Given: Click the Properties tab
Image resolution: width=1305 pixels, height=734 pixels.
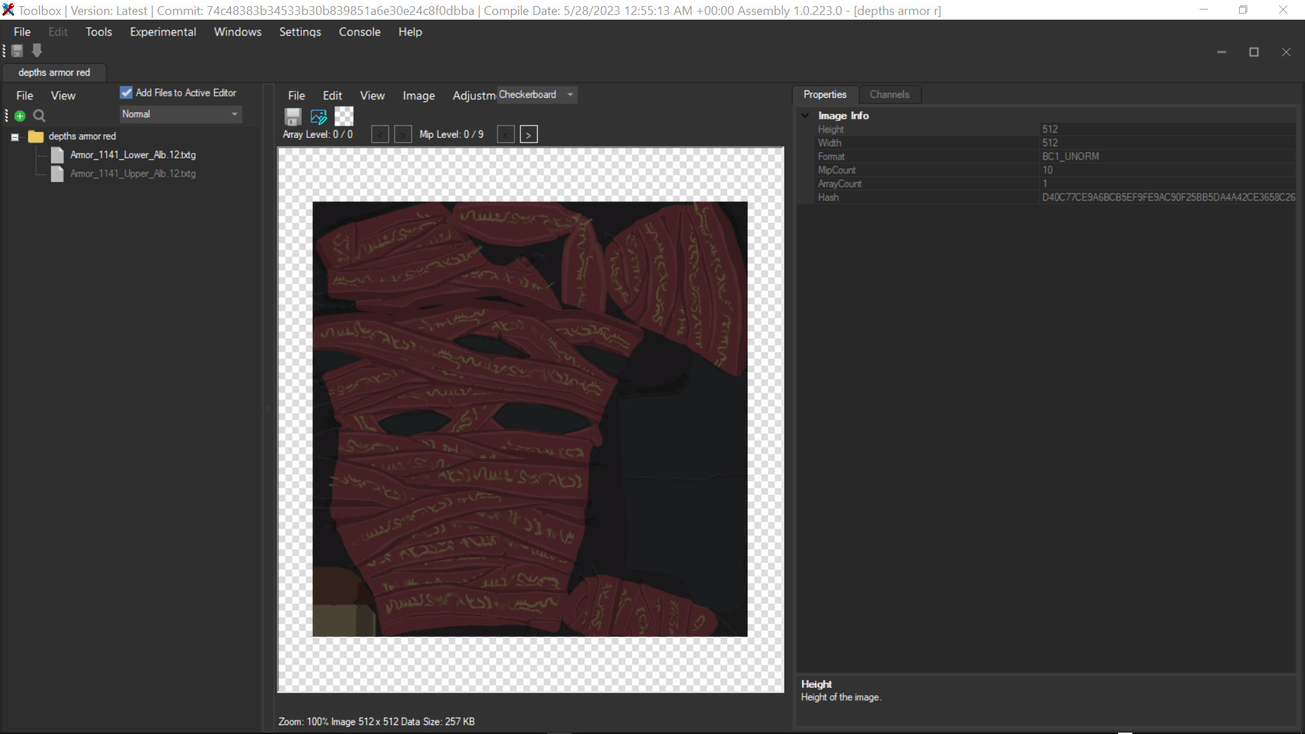Looking at the screenshot, I should [x=824, y=94].
